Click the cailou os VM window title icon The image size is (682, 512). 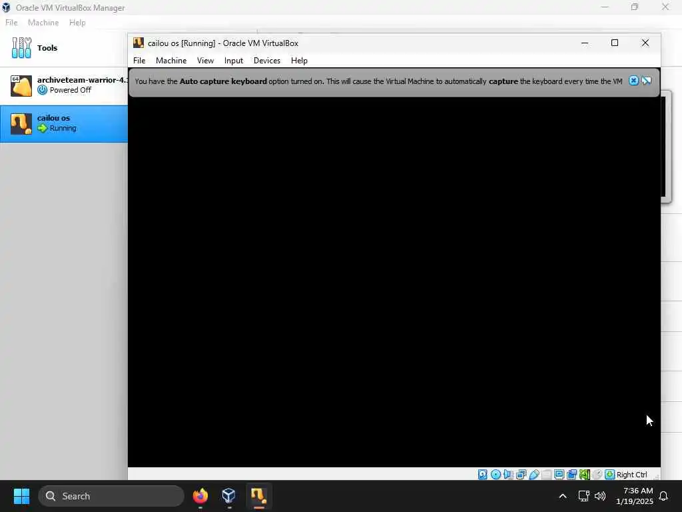(x=139, y=43)
